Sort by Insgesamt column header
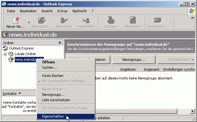 point(150,69)
